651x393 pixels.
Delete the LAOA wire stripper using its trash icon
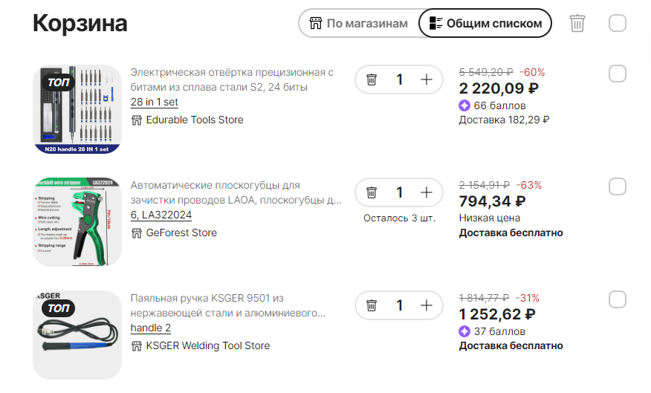[x=372, y=192]
